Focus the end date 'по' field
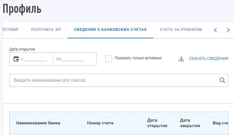The height and width of the screenshot is (135, 234). tap(70, 59)
